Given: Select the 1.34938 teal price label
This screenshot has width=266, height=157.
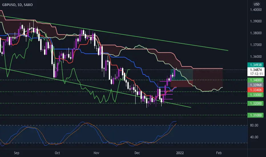Looking at the screenshot, I should pos(256,65).
